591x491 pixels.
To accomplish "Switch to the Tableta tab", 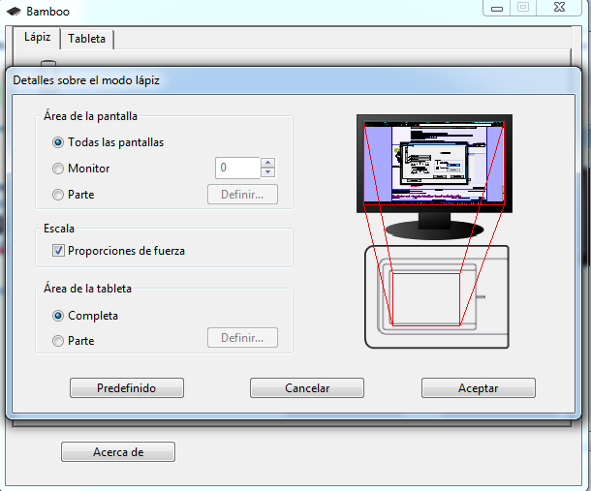I will [86, 39].
